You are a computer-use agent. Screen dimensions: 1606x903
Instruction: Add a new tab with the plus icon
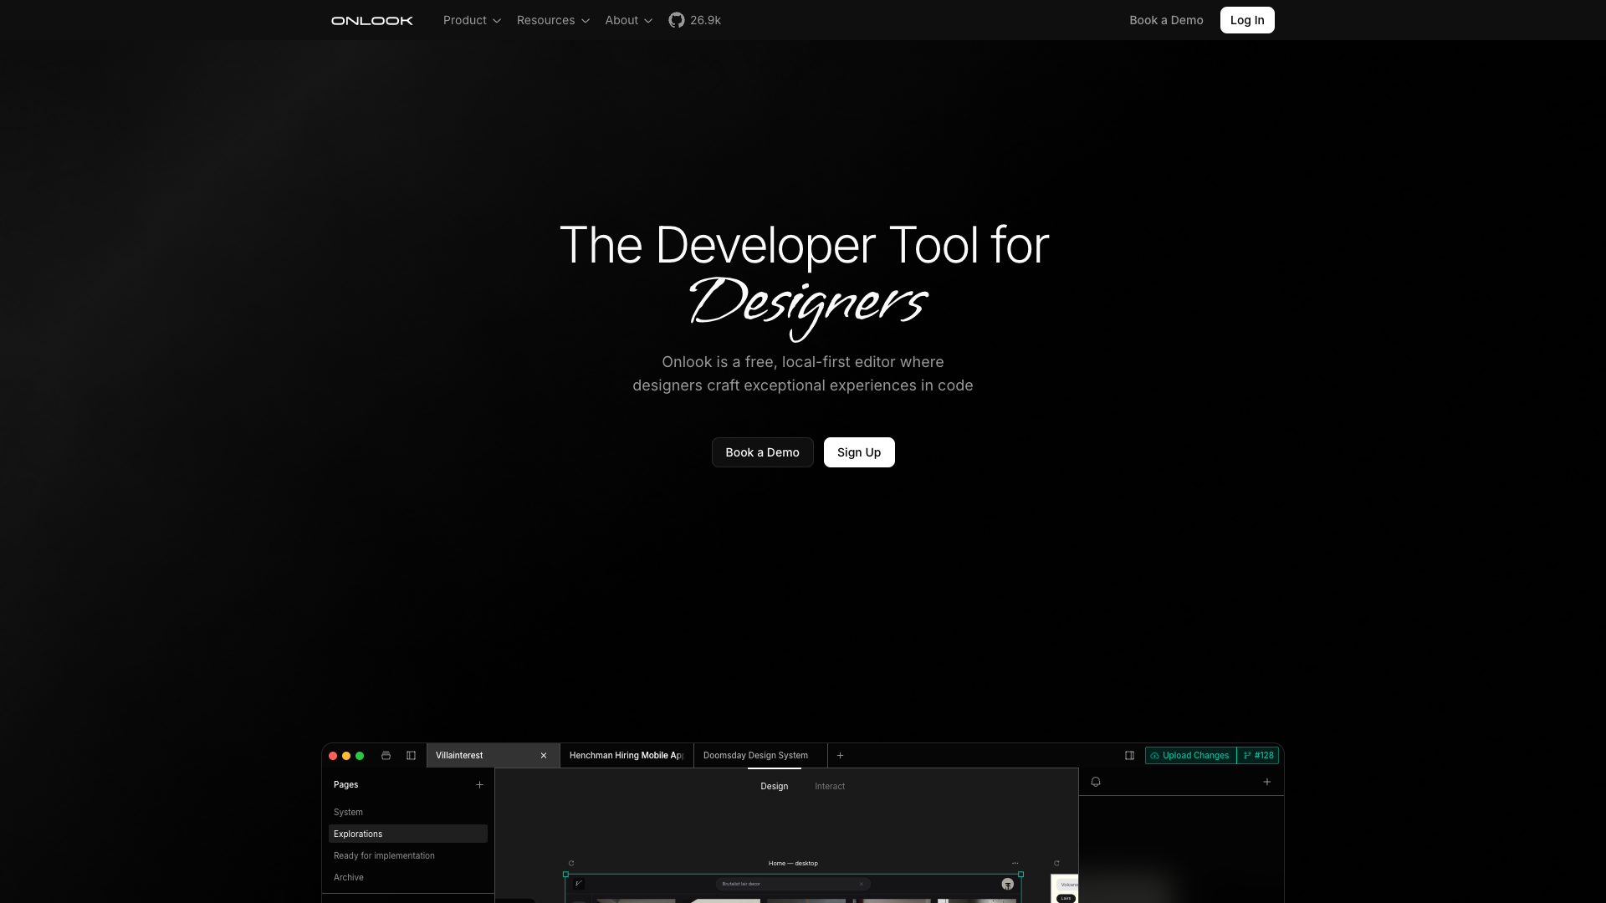coord(840,756)
